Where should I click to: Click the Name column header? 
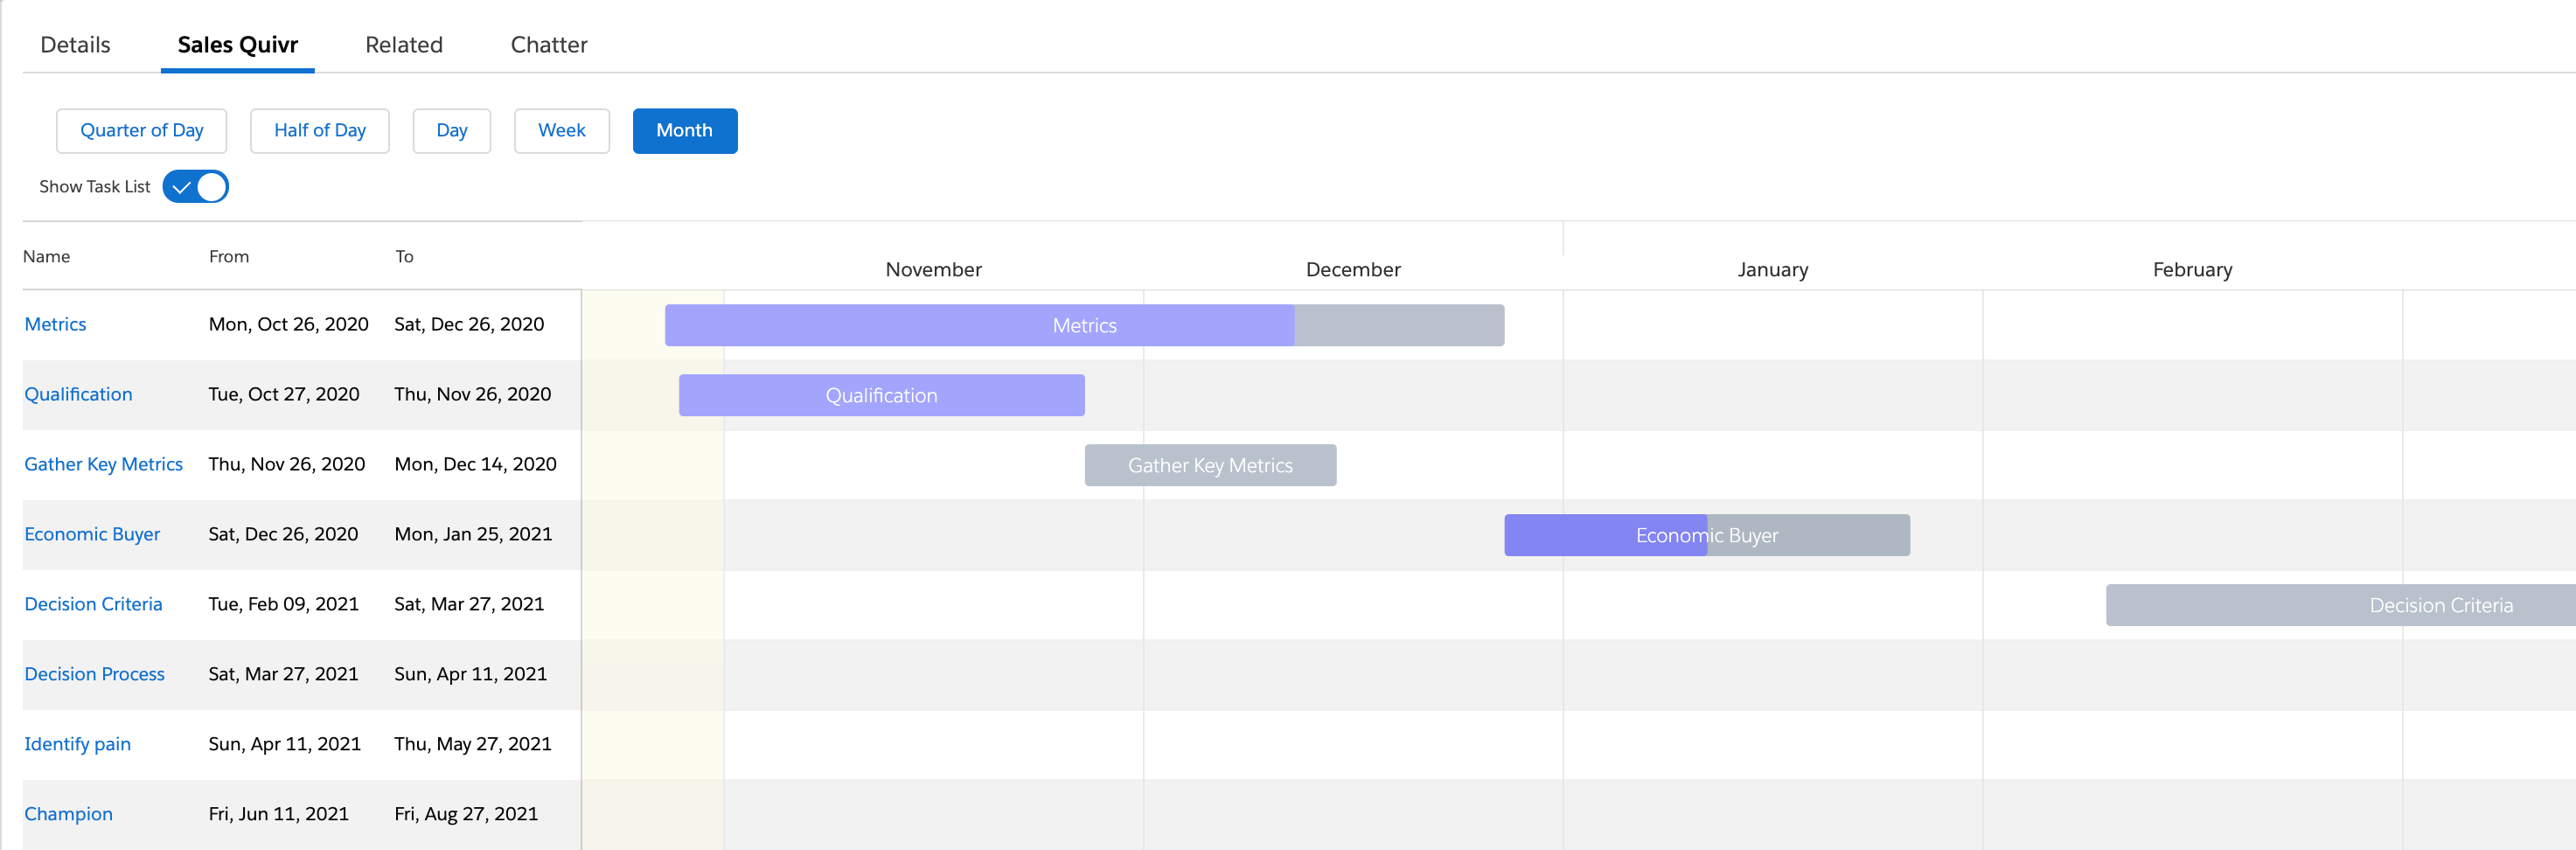click(47, 256)
